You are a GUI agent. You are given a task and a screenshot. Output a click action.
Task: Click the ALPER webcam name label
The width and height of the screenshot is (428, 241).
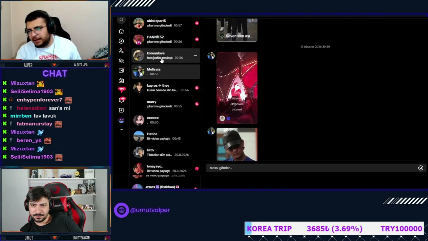click(x=28, y=65)
